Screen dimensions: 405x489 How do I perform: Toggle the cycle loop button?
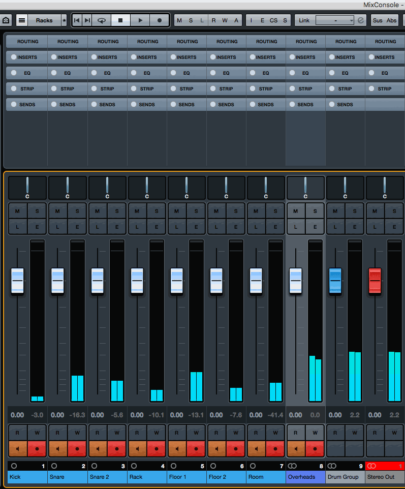point(102,20)
